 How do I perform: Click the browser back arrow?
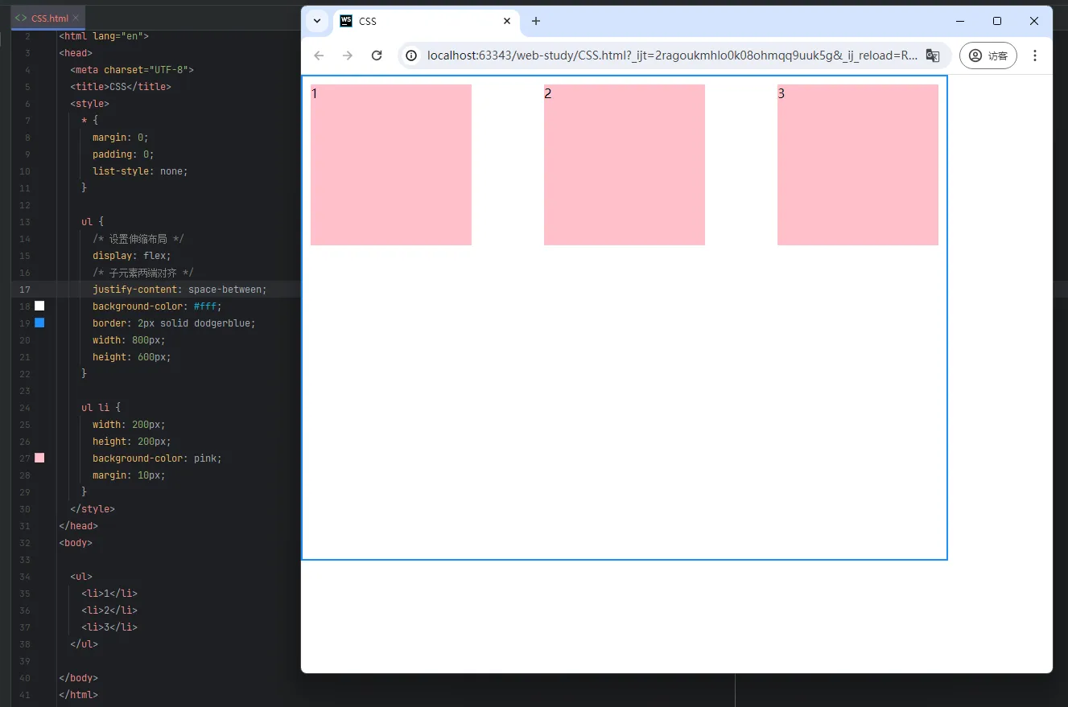[x=319, y=55]
